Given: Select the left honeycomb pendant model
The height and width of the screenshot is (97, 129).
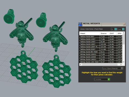Looking at the screenshot, I should [24, 67].
